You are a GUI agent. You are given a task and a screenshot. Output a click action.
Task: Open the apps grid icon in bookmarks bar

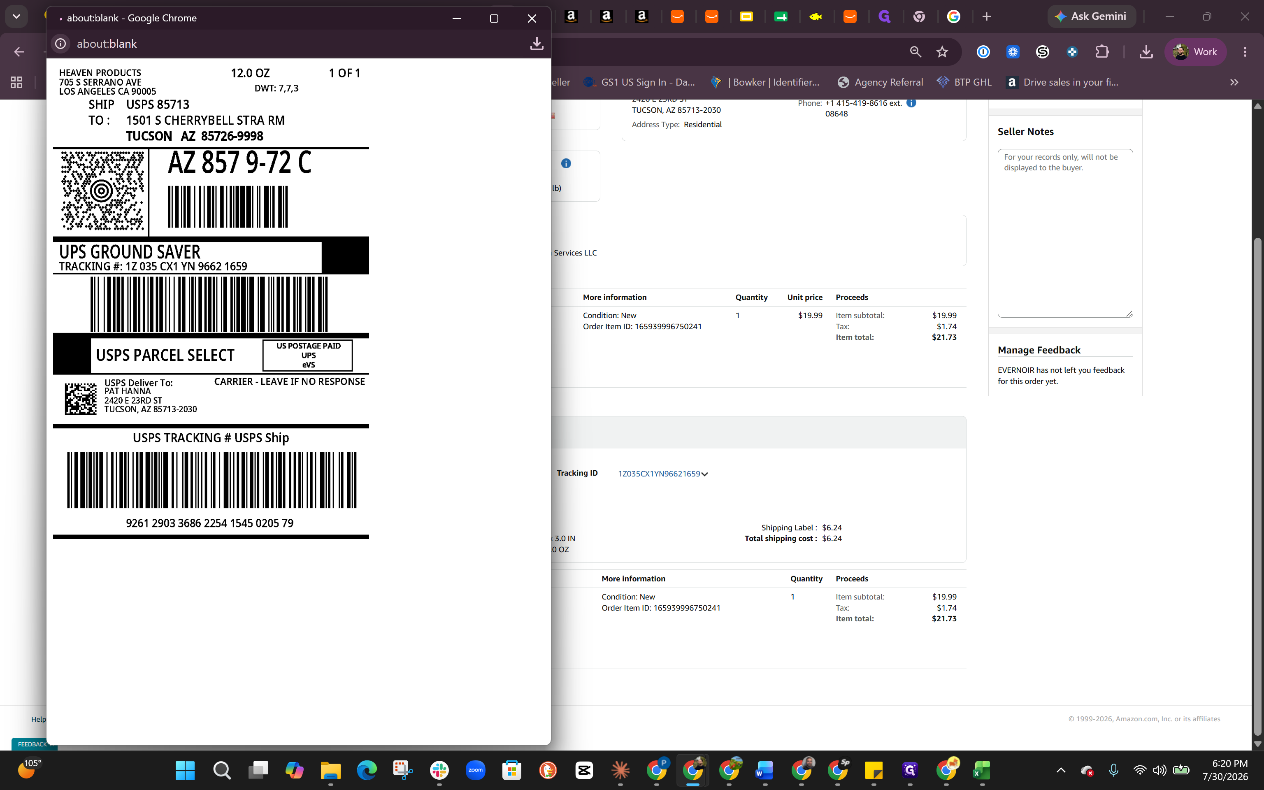(17, 82)
